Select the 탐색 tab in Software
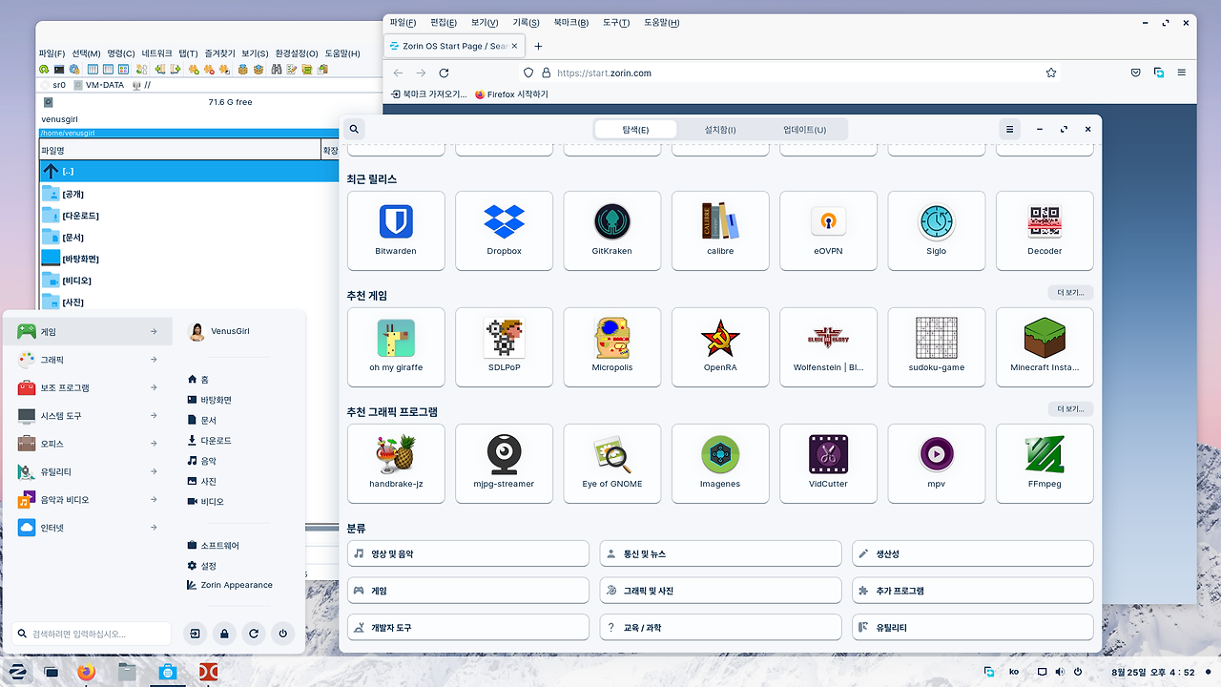 point(635,130)
